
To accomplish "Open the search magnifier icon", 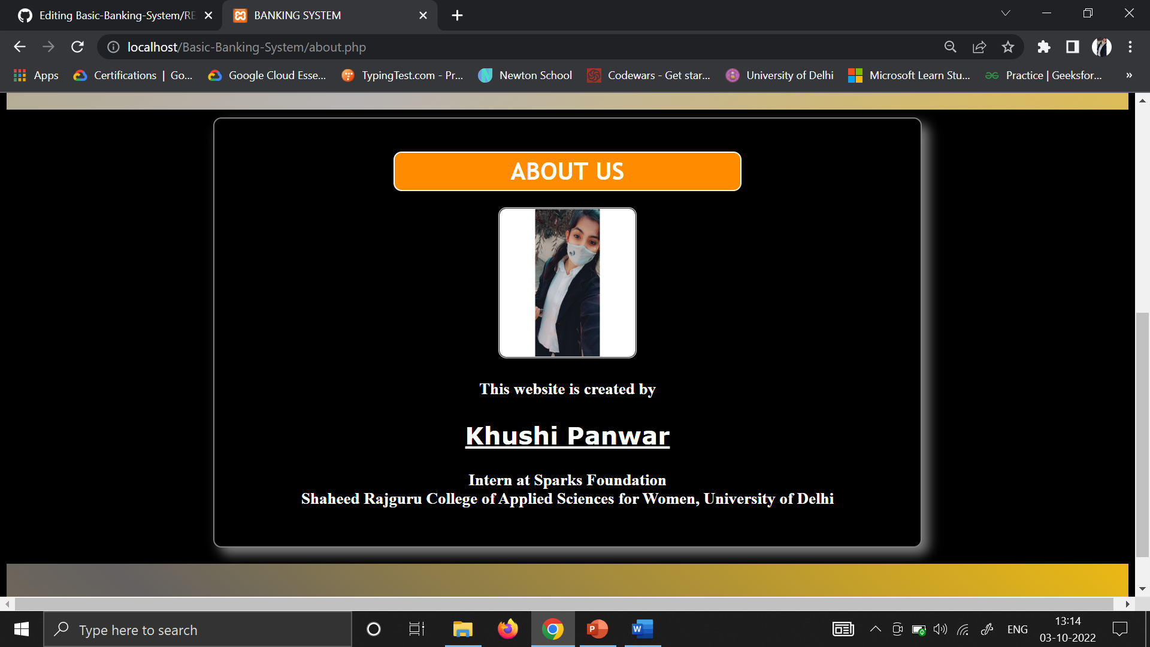I will click(x=951, y=47).
